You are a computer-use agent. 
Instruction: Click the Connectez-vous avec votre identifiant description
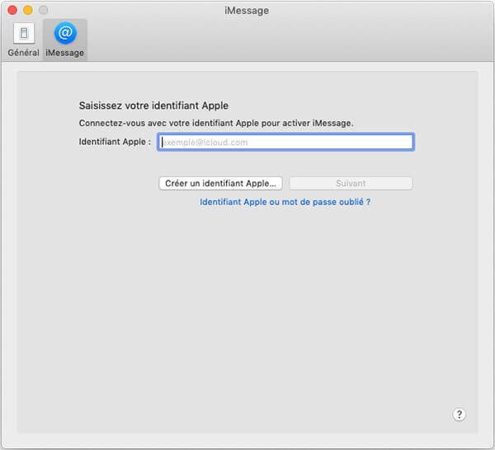click(x=215, y=123)
